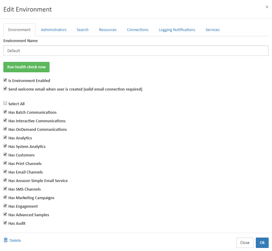Uncheck Is Environment Enabled
The width and height of the screenshot is (272, 251).
point(5,80)
